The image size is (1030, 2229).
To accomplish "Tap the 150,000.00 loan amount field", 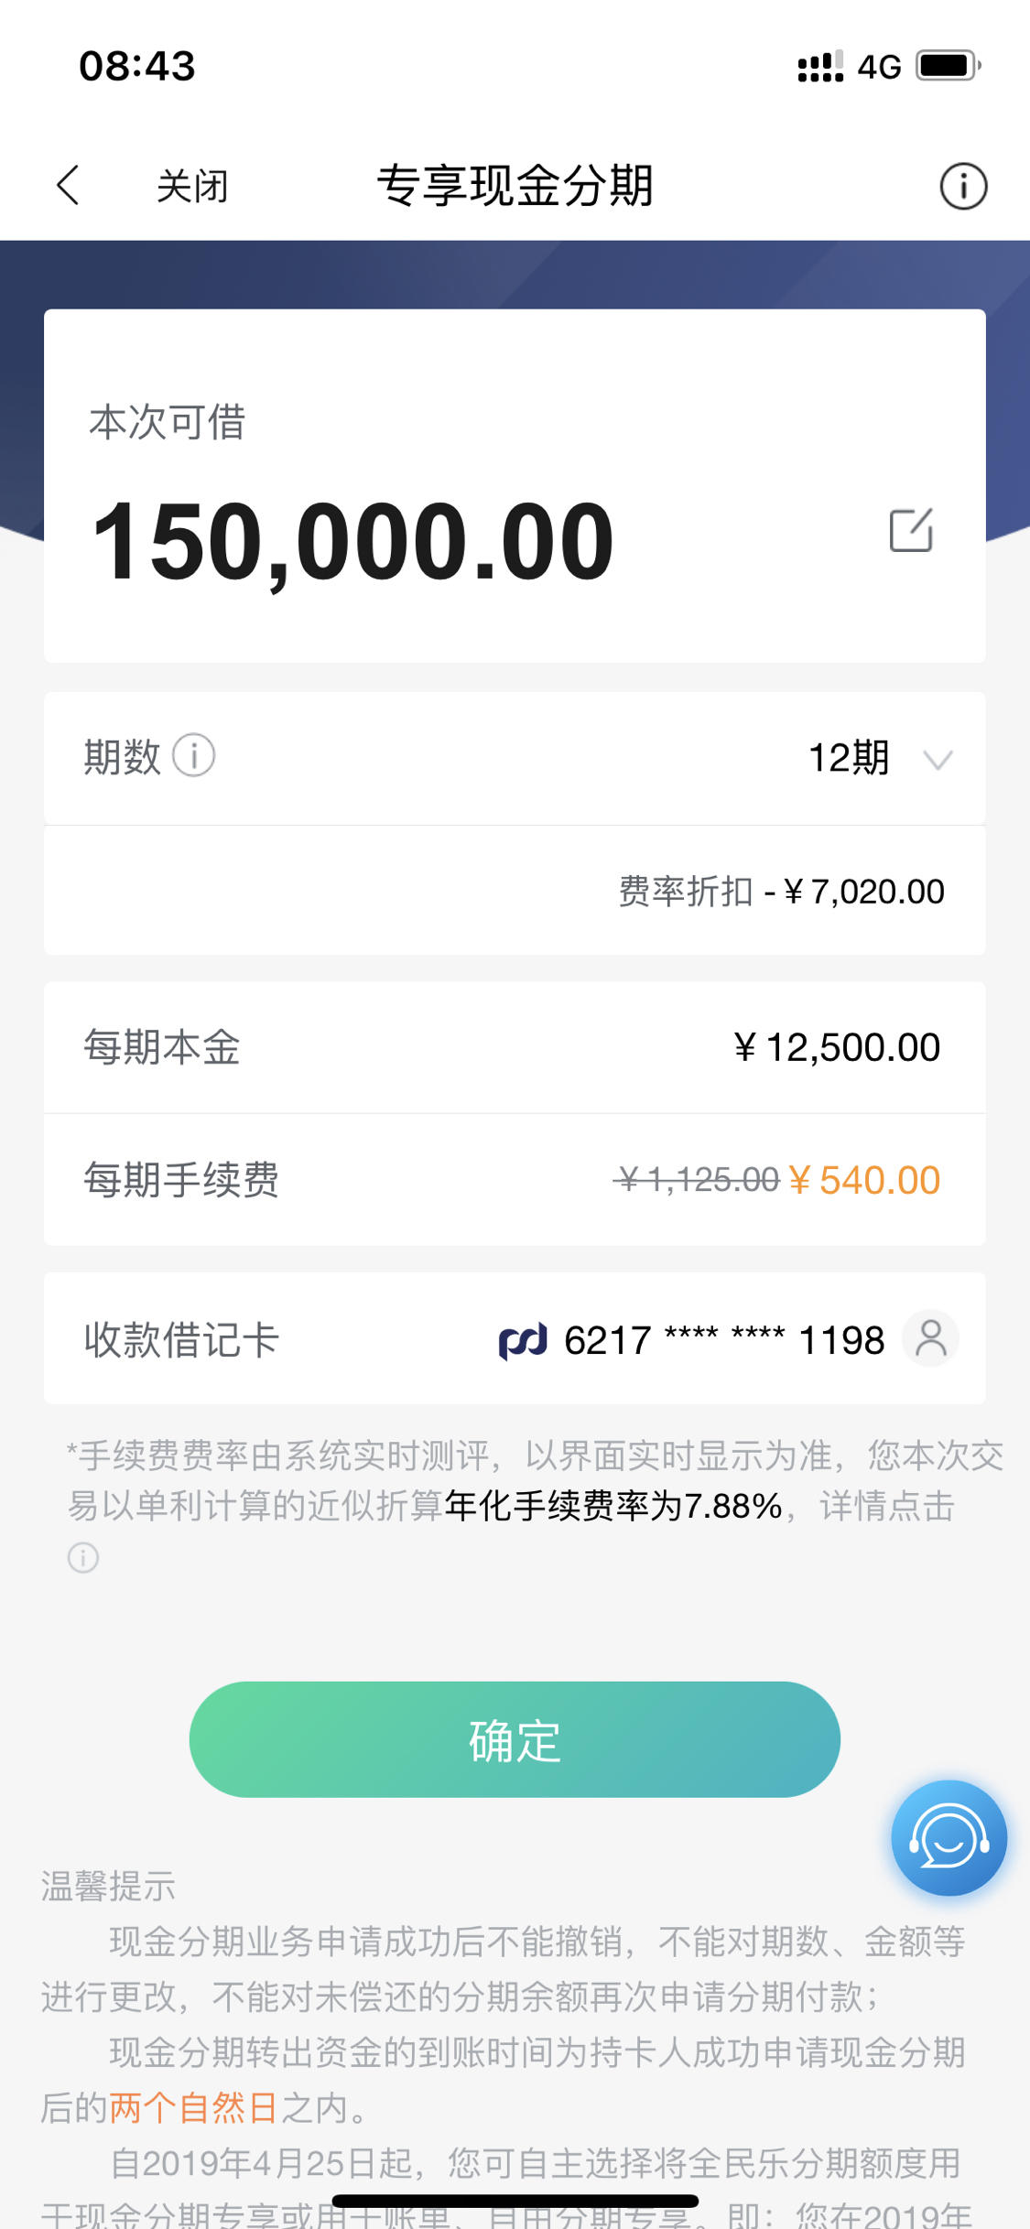I will pyautogui.click(x=352, y=542).
